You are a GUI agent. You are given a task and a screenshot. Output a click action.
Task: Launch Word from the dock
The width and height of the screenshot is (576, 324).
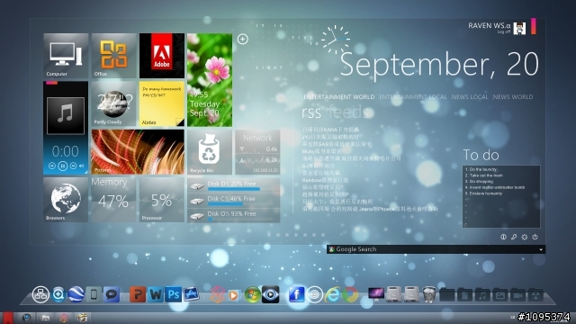(x=156, y=294)
